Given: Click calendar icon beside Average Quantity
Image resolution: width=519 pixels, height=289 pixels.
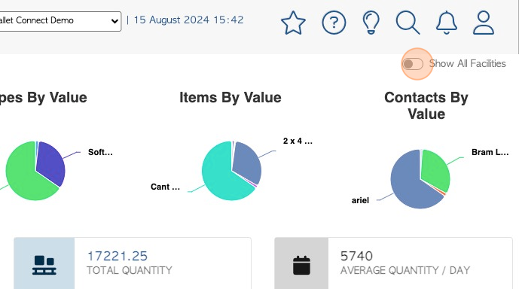Looking at the screenshot, I should pyautogui.click(x=301, y=265).
